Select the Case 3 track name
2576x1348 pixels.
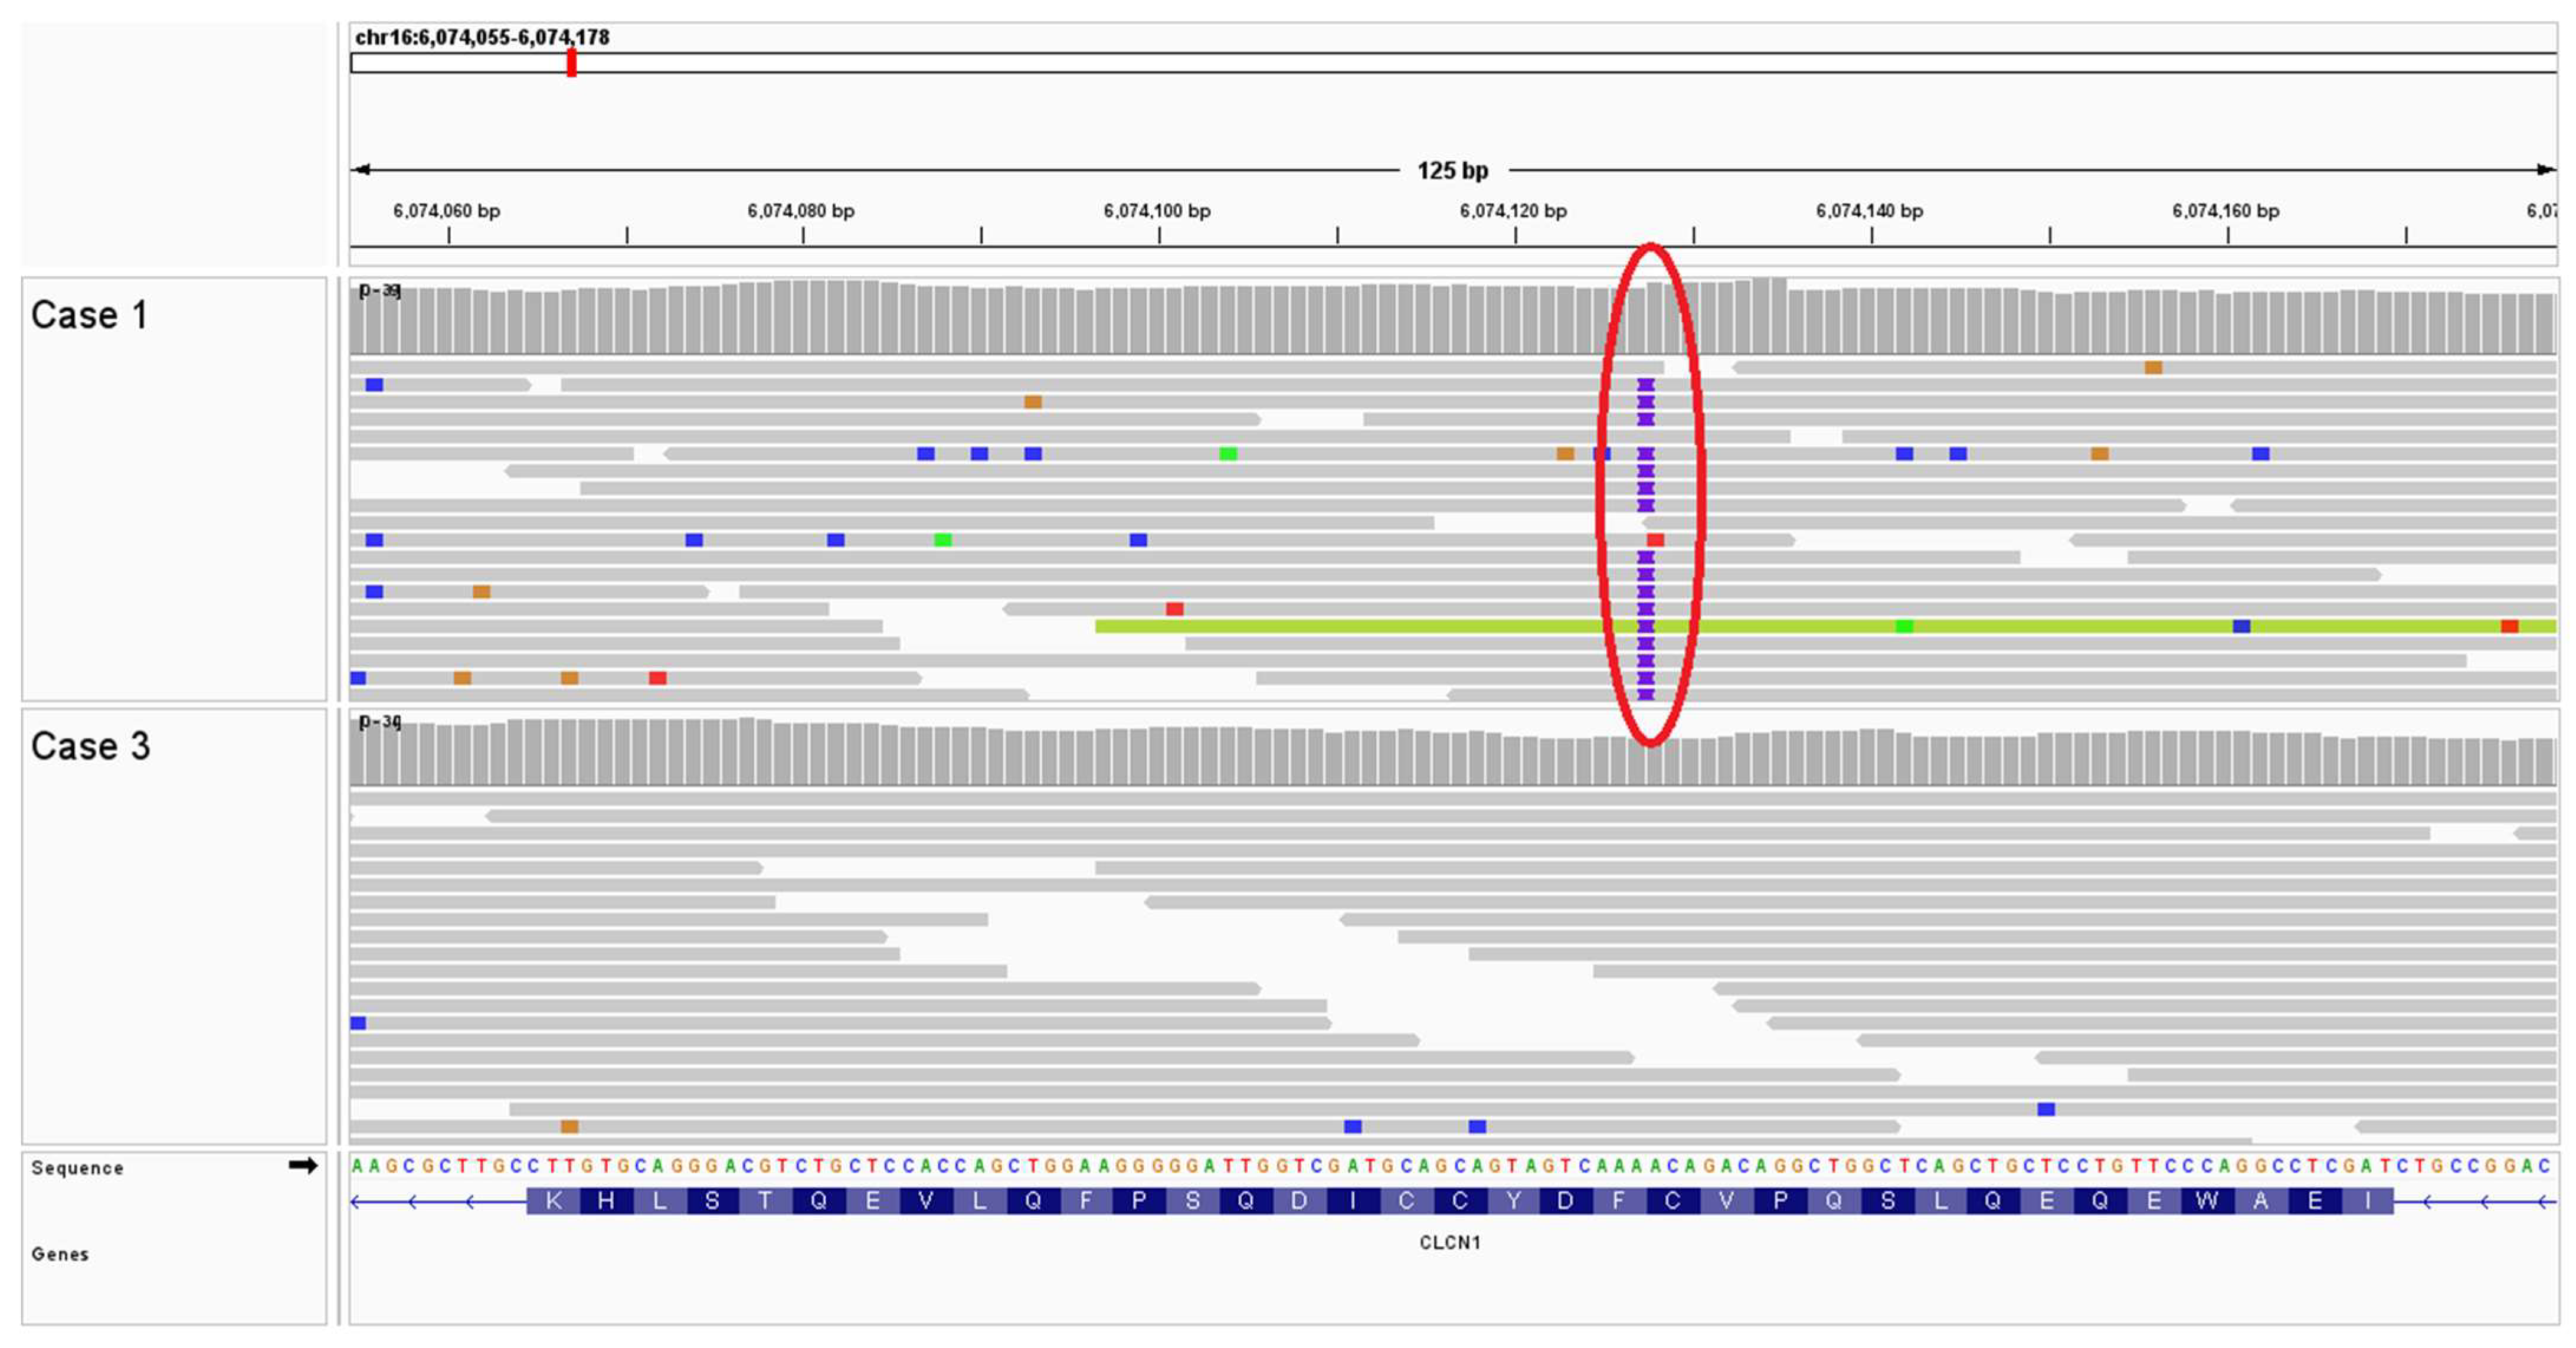pos(90,747)
